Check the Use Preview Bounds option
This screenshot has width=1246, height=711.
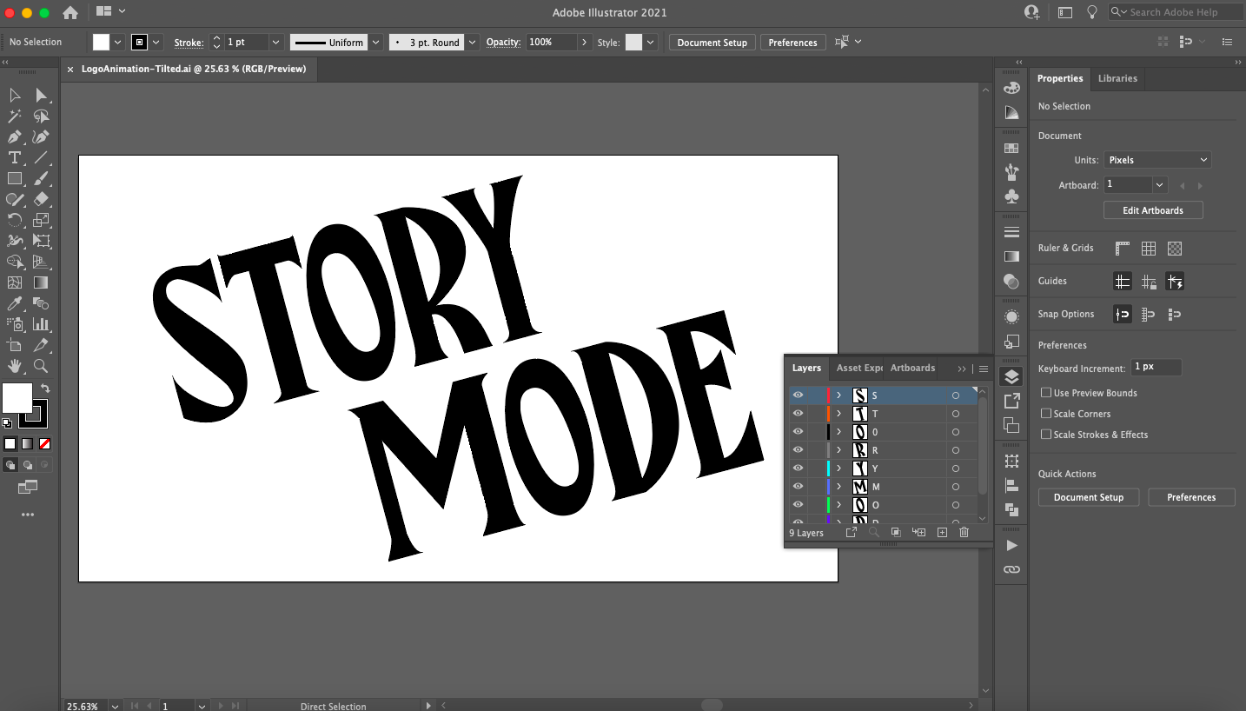(x=1046, y=392)
